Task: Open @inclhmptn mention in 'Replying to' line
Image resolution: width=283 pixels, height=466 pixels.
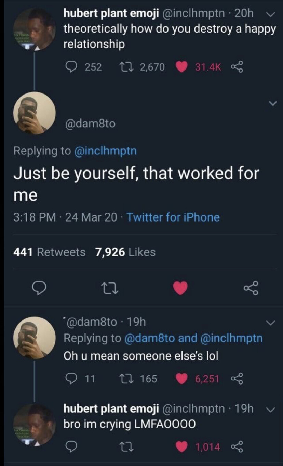Action: [105, 151]
